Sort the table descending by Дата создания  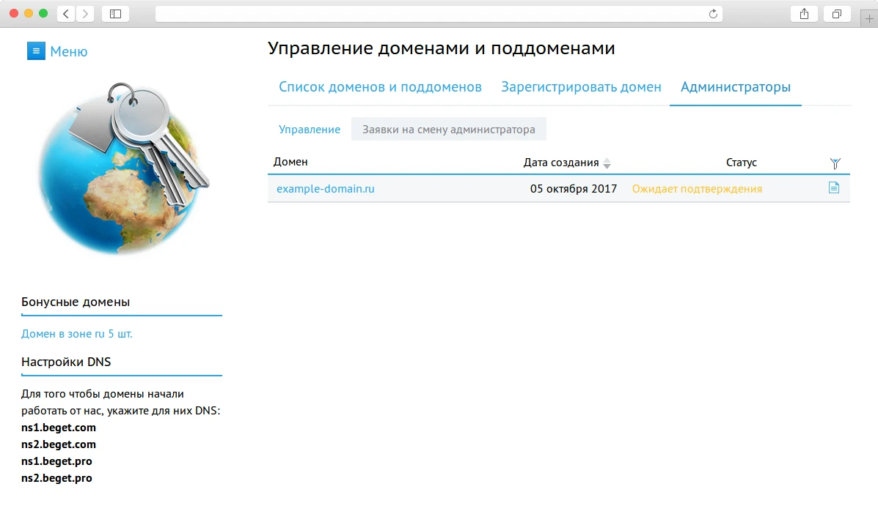pos(607,165)
